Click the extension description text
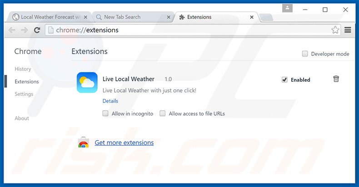Viewport: 359px width, 187px height. [149, 90]
